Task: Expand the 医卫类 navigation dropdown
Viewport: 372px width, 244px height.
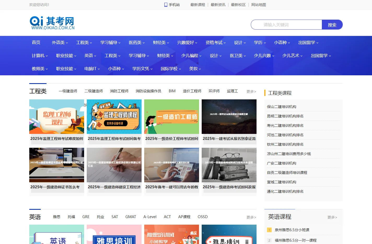Action: click(x=238, y=55)
